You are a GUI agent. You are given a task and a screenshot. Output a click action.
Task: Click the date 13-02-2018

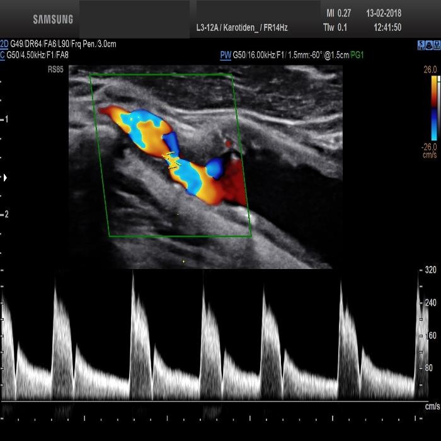coord(383,13)
